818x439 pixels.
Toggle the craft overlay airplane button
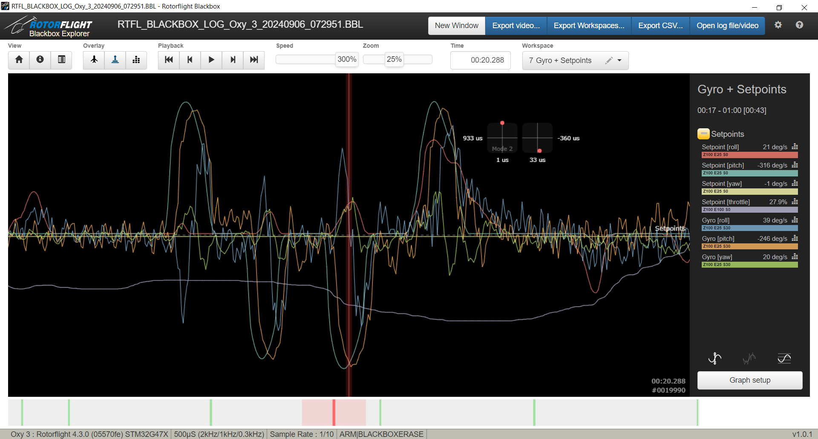point(94,60)
